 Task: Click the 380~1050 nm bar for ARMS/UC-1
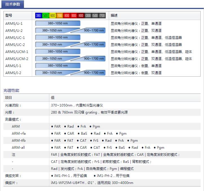pyautogui.click(x=58, y=37)
